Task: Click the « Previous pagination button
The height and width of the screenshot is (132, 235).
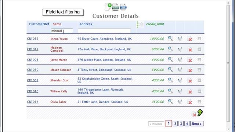Action: point(156,124)
